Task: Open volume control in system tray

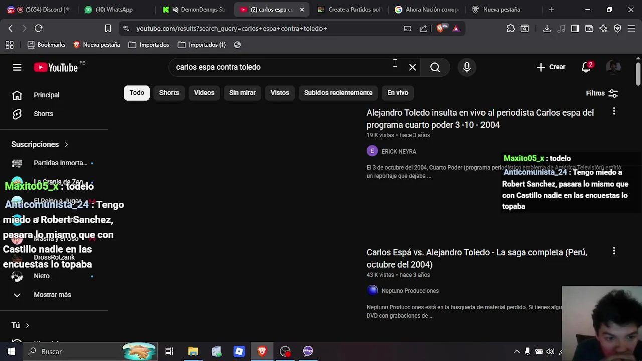Action: (x=550, y=352)
